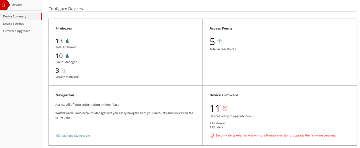Click the Total Fireboxes droplet icon
The width and height of the screenshot is (360, 148).
pyautogui.click(x=67, y=41)
